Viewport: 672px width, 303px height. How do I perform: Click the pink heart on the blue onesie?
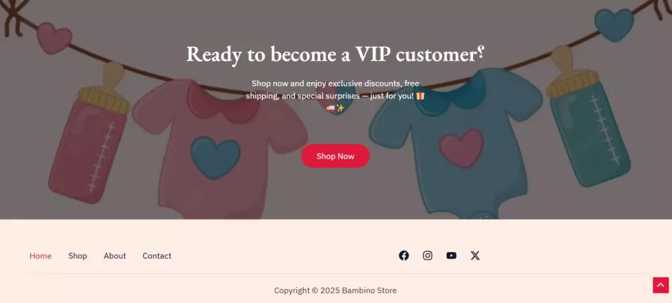[462, 148]
